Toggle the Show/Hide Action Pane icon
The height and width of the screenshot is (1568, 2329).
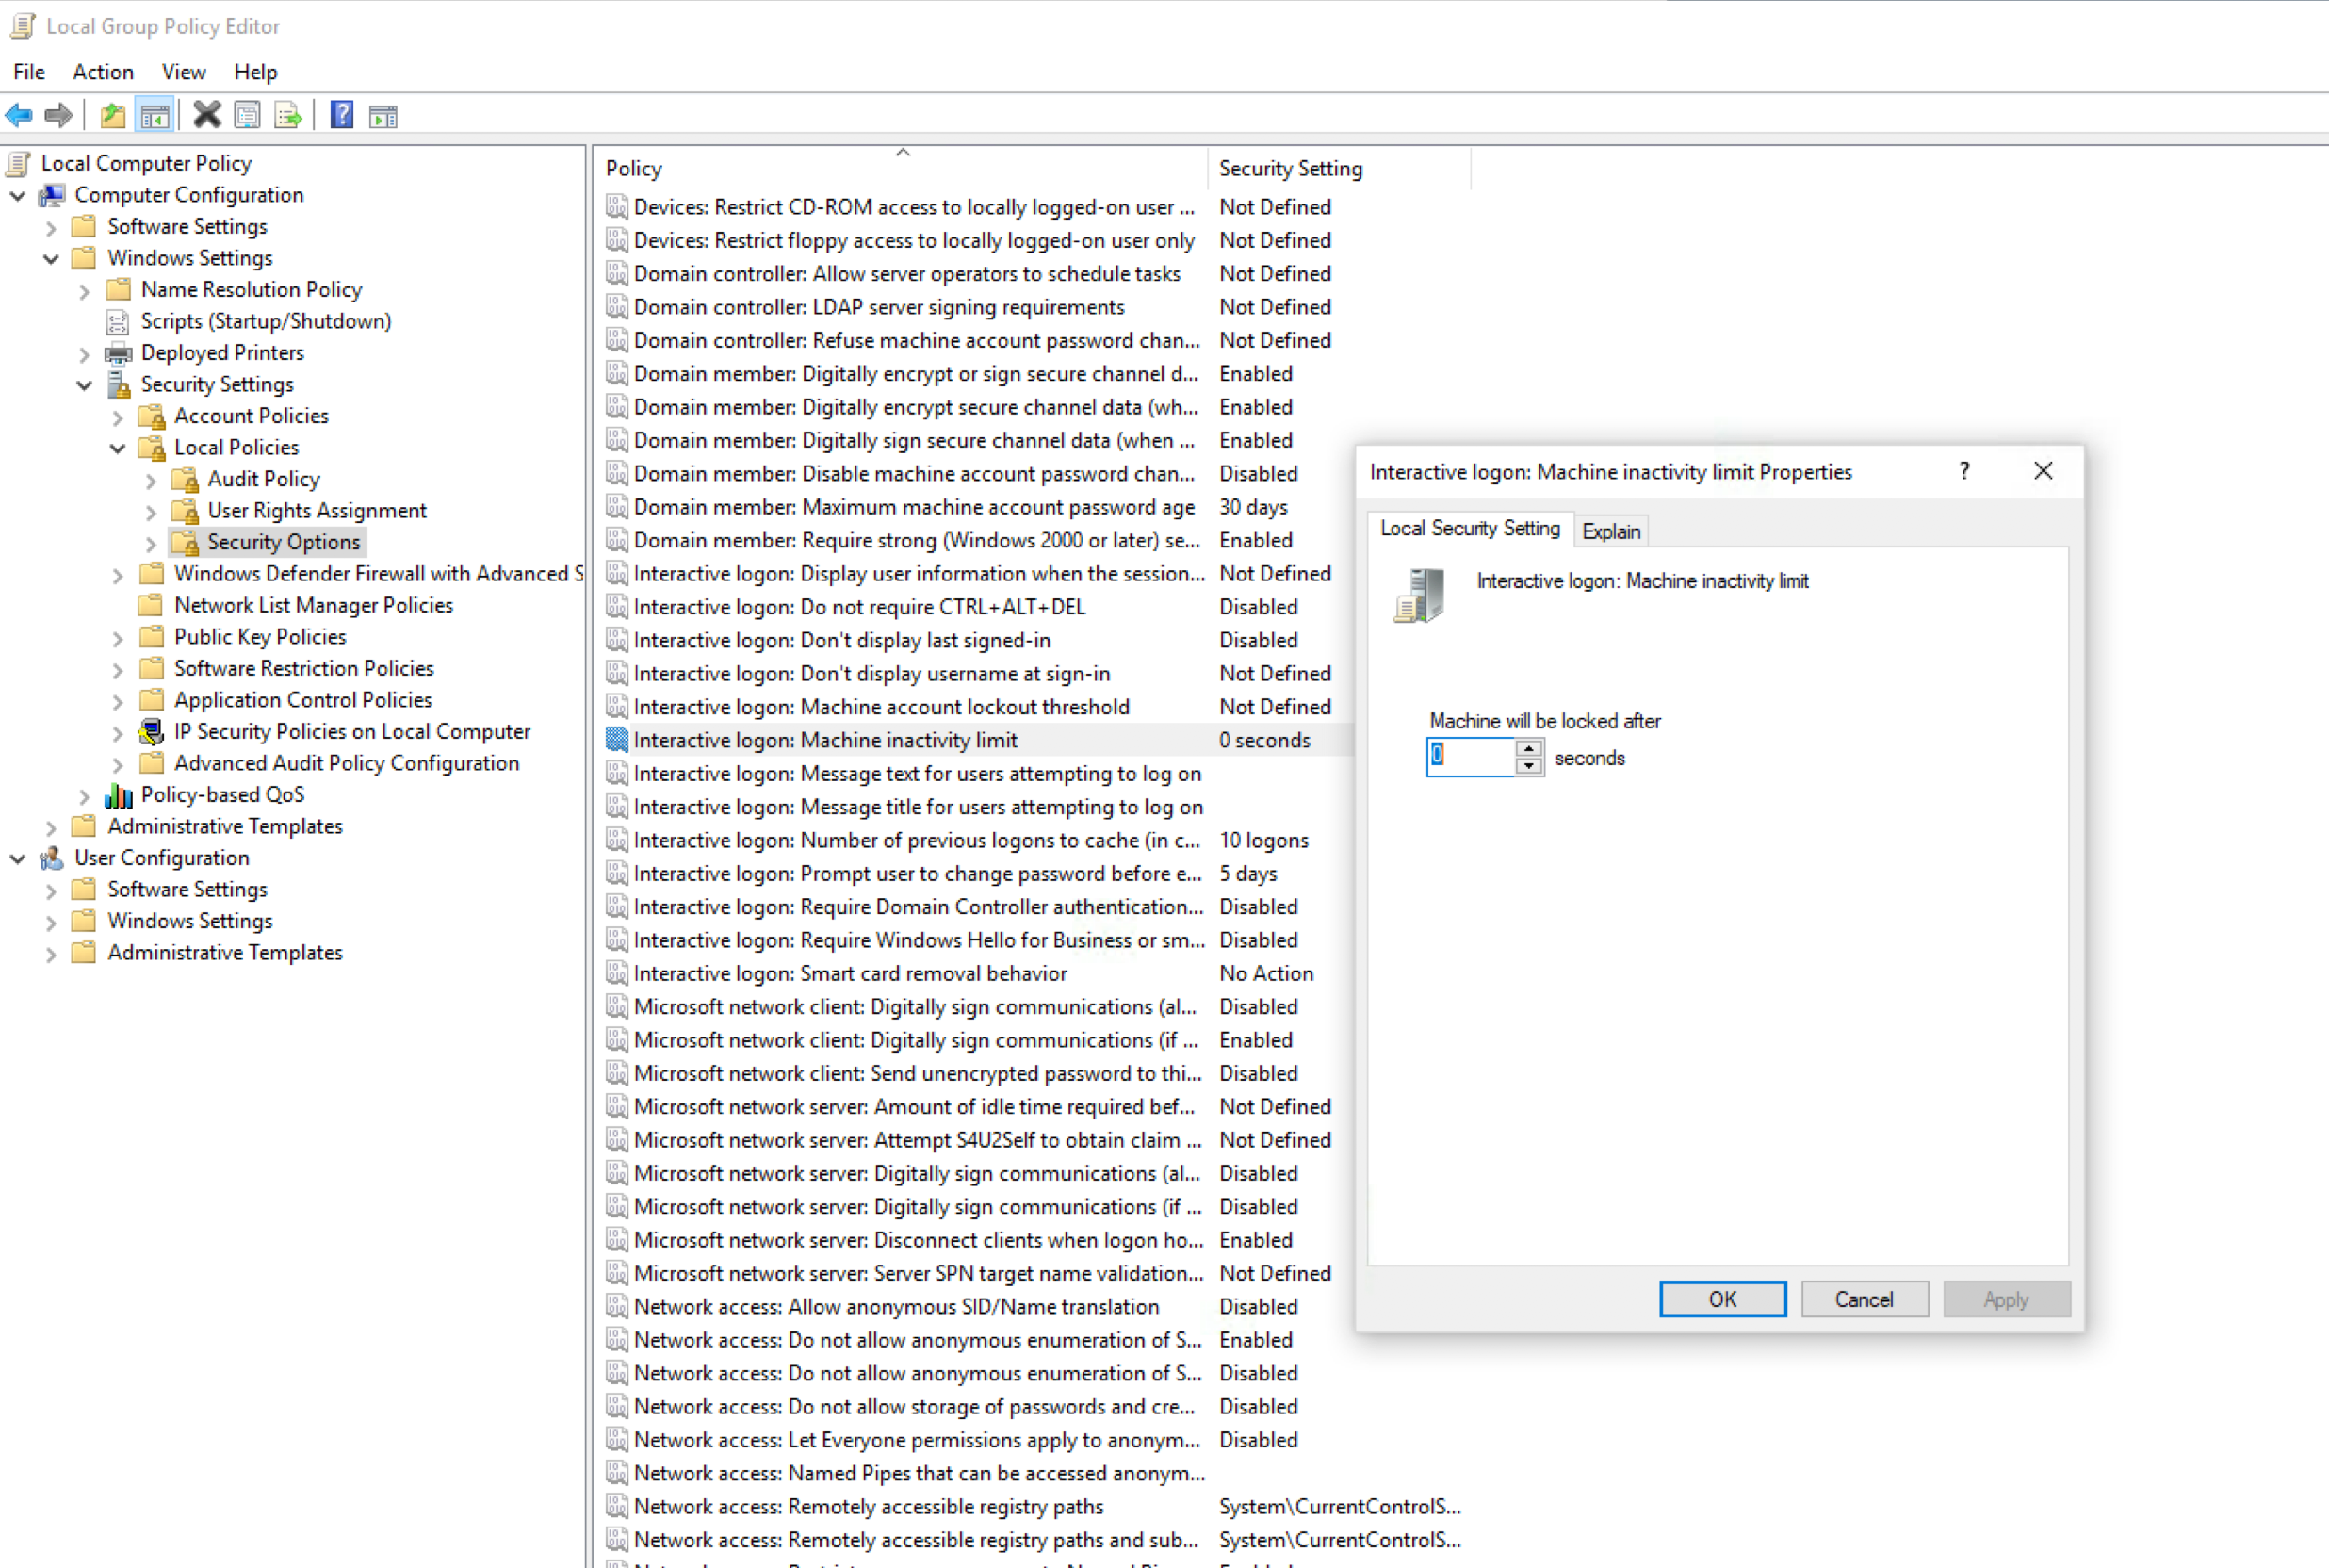(383, 115)
